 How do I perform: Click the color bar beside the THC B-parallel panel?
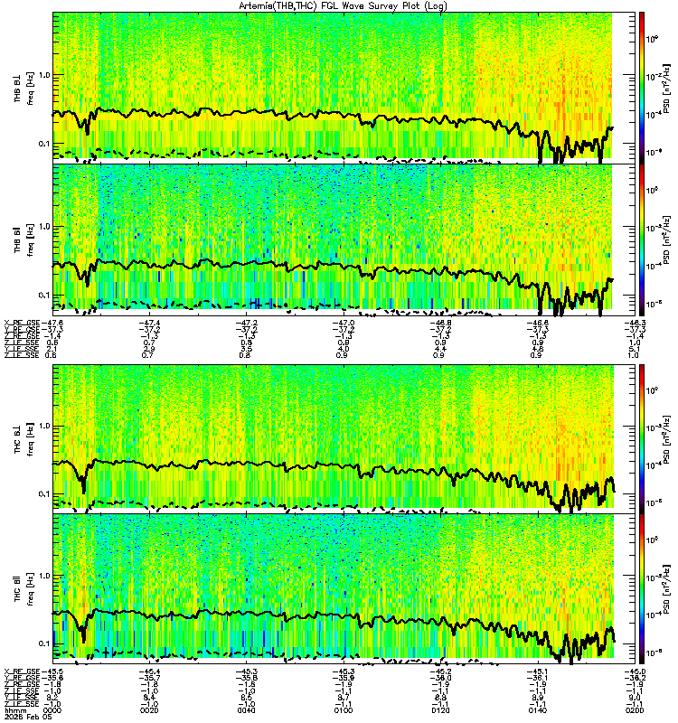[642, 589]
